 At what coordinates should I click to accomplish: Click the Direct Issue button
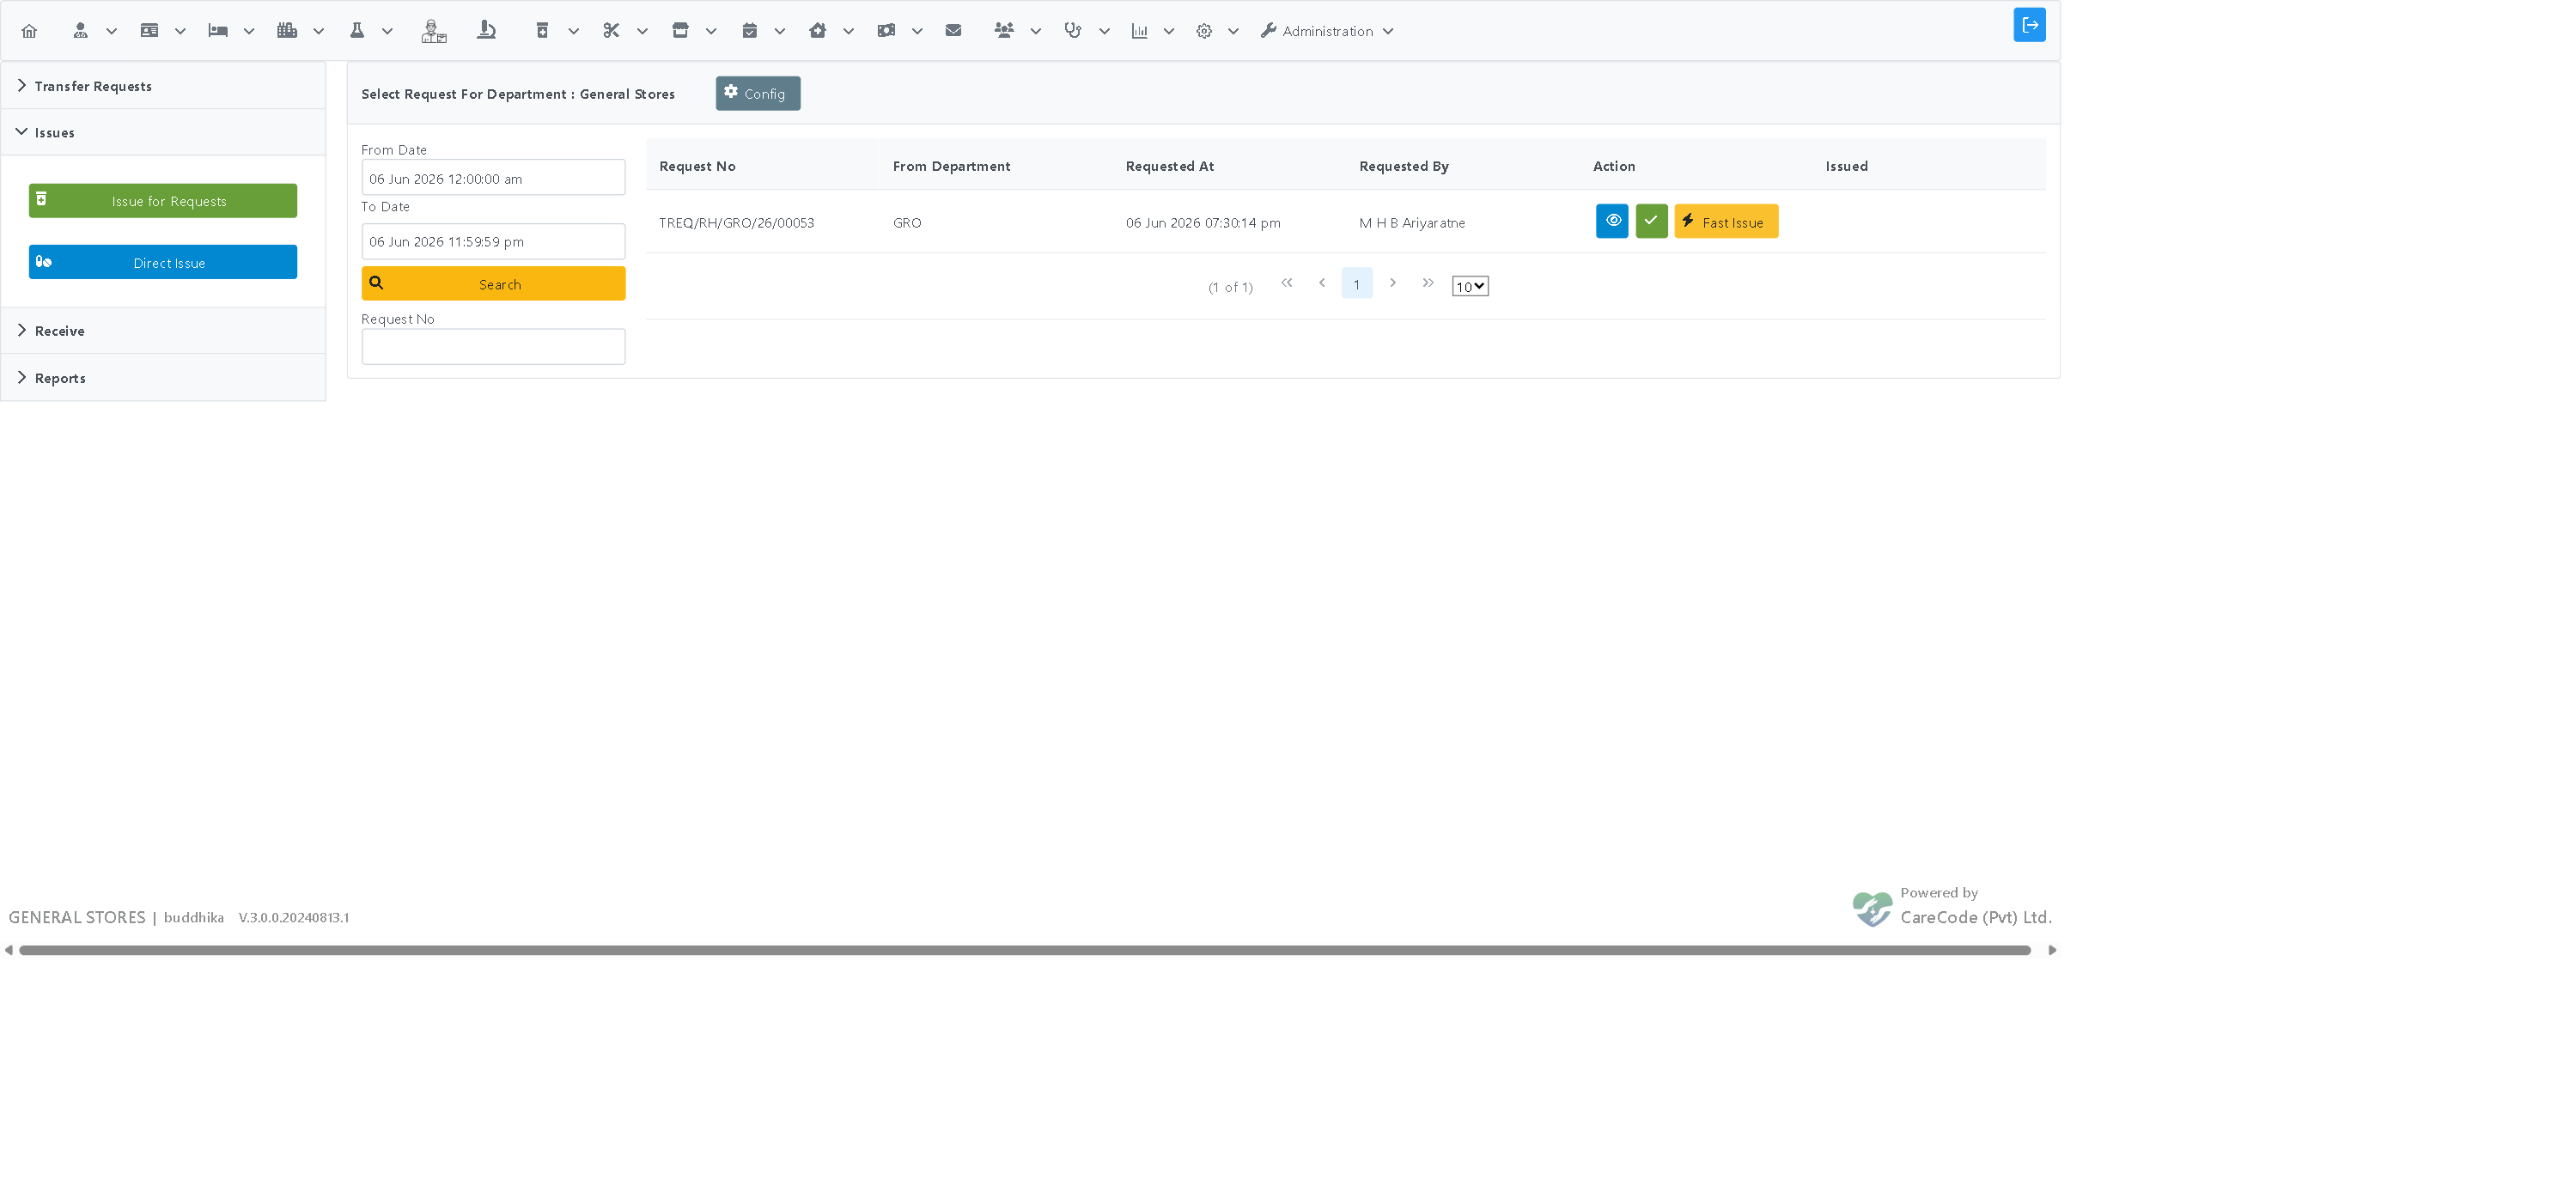tap(163, 262)
